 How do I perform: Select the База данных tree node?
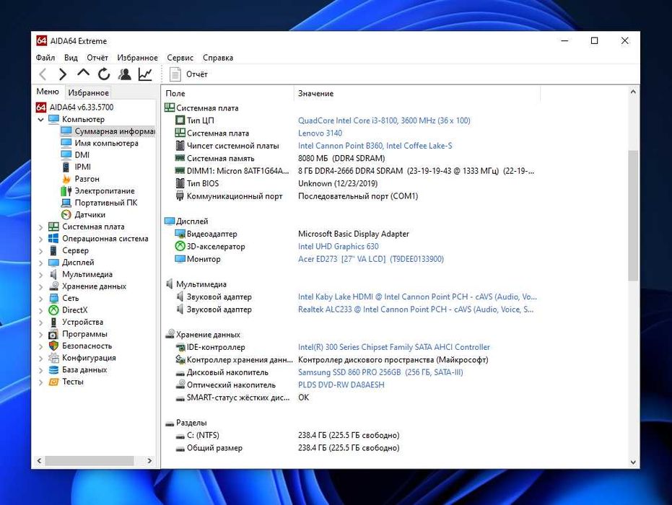[78, 369]
